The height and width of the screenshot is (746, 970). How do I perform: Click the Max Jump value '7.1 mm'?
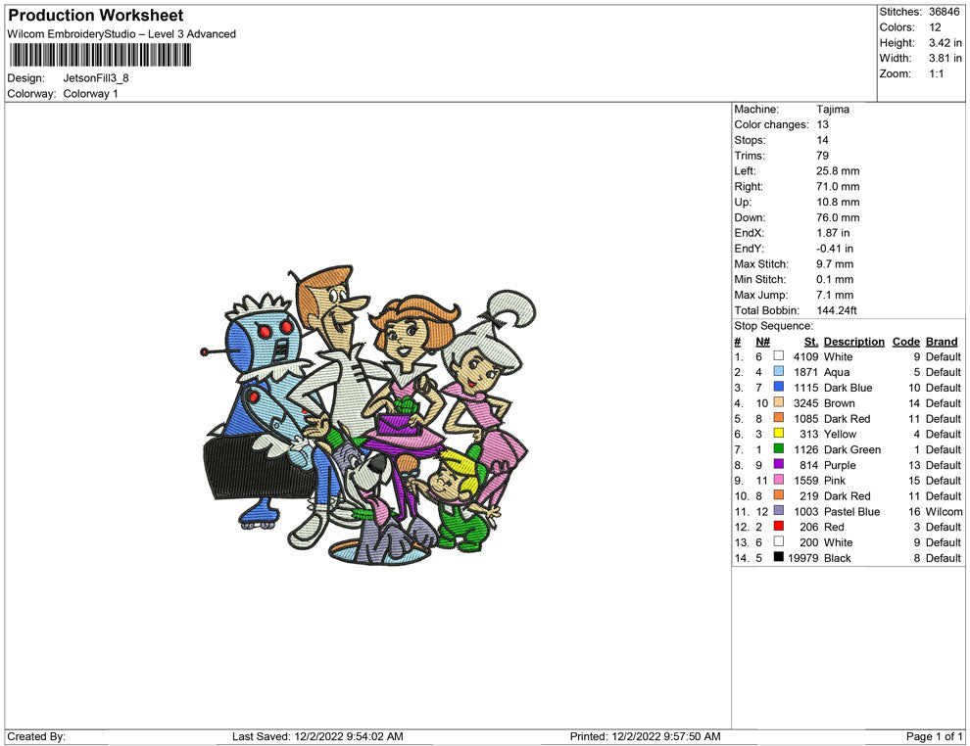click(x=835, y=295)
